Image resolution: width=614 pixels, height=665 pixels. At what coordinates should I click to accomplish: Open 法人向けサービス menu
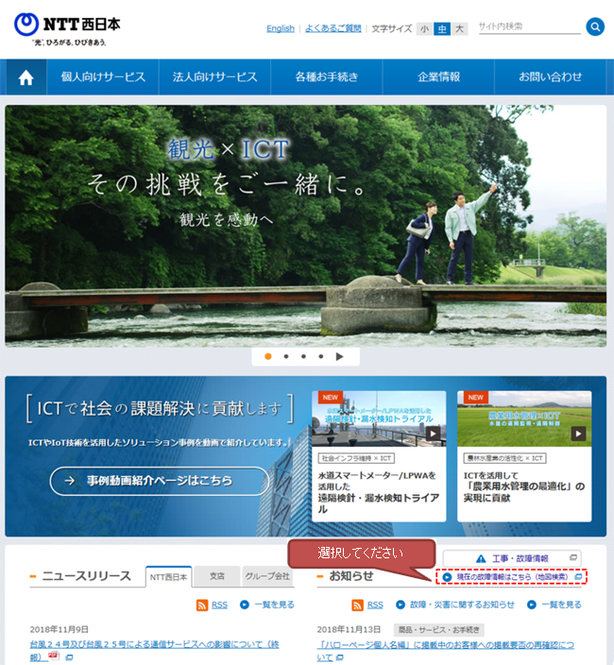[x=214, y=77]
